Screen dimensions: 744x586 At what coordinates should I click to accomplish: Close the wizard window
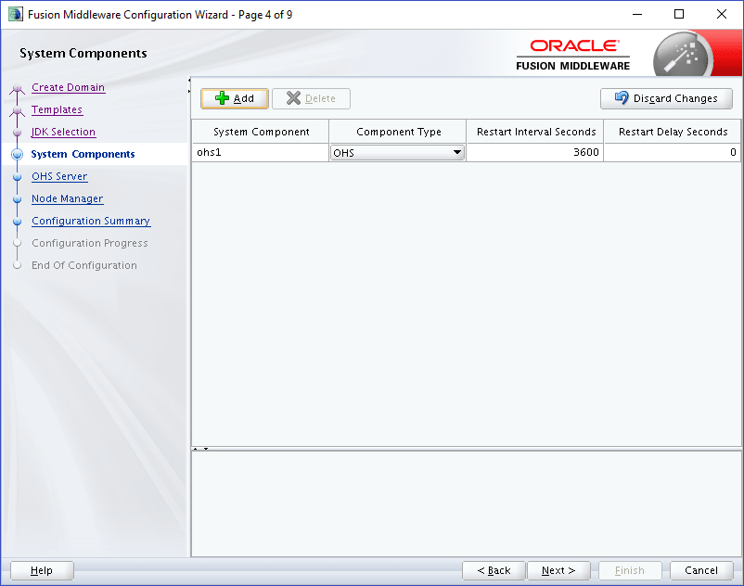tap(721, 14)
